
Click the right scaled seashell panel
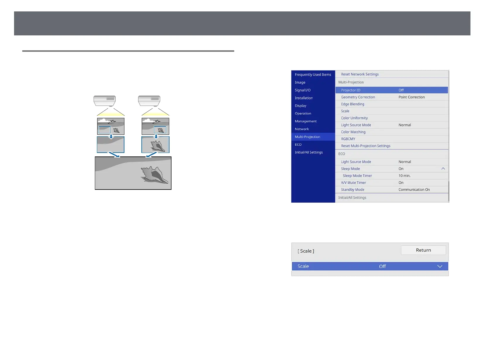click(x=155, y=144)
